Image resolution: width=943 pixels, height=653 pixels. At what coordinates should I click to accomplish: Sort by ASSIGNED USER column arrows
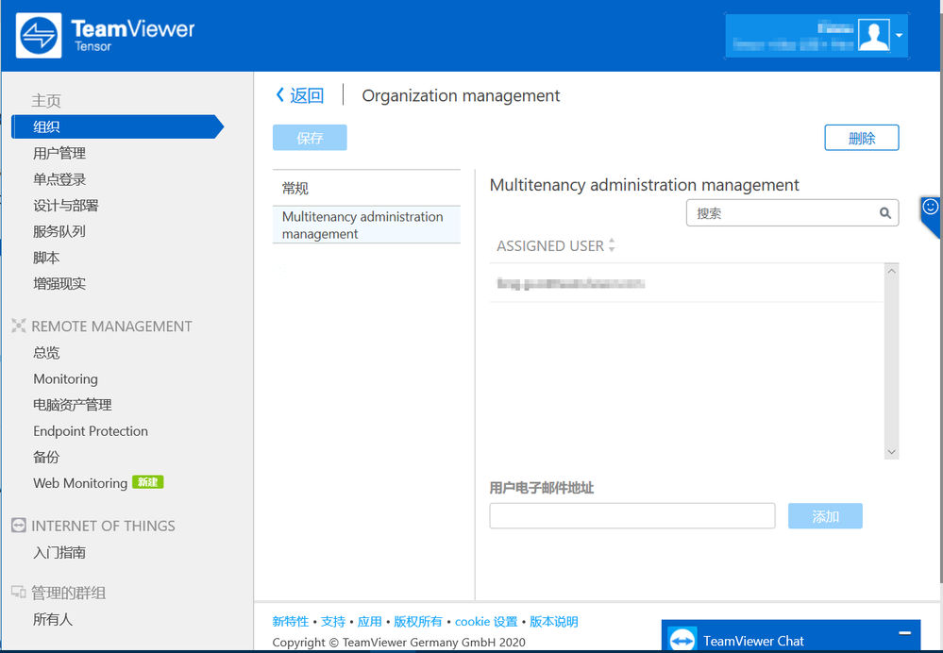click(612, 245)
